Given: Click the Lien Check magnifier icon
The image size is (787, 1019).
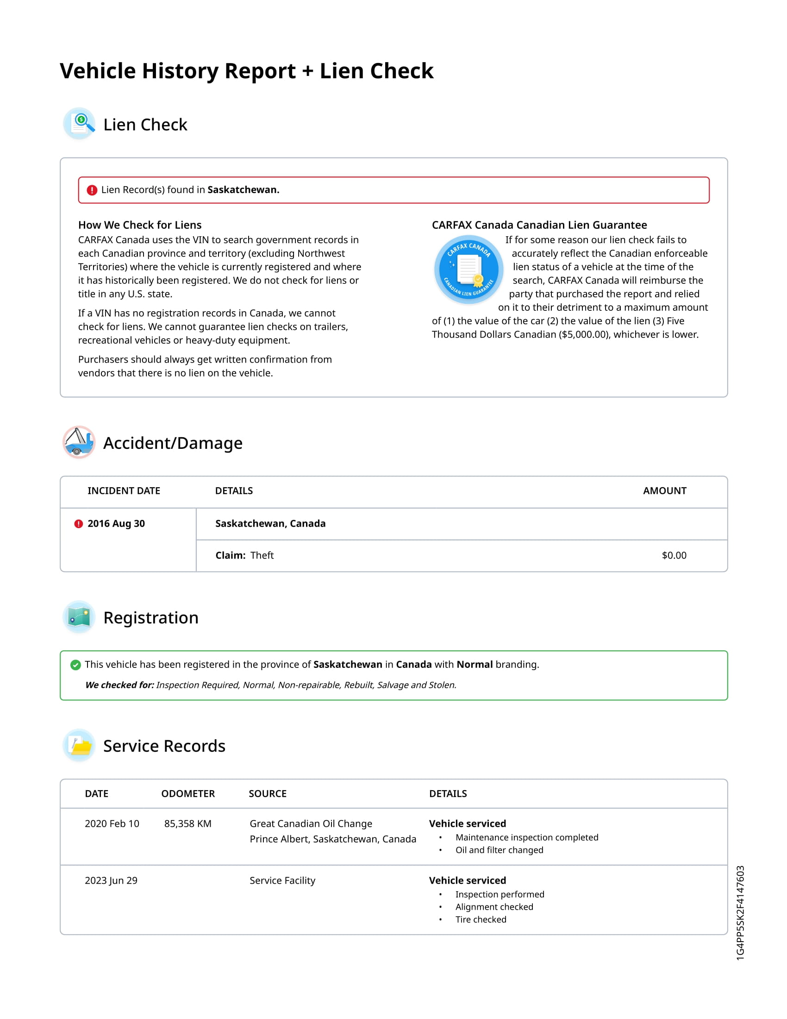Looking at the screenshot, I should (79, 124).
